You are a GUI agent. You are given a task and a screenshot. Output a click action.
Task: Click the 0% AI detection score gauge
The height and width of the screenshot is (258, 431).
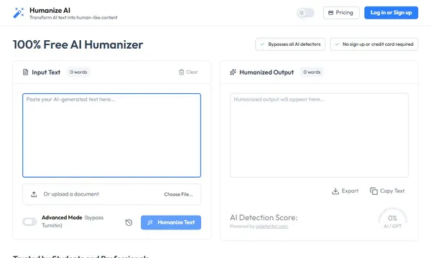(392, 219)
